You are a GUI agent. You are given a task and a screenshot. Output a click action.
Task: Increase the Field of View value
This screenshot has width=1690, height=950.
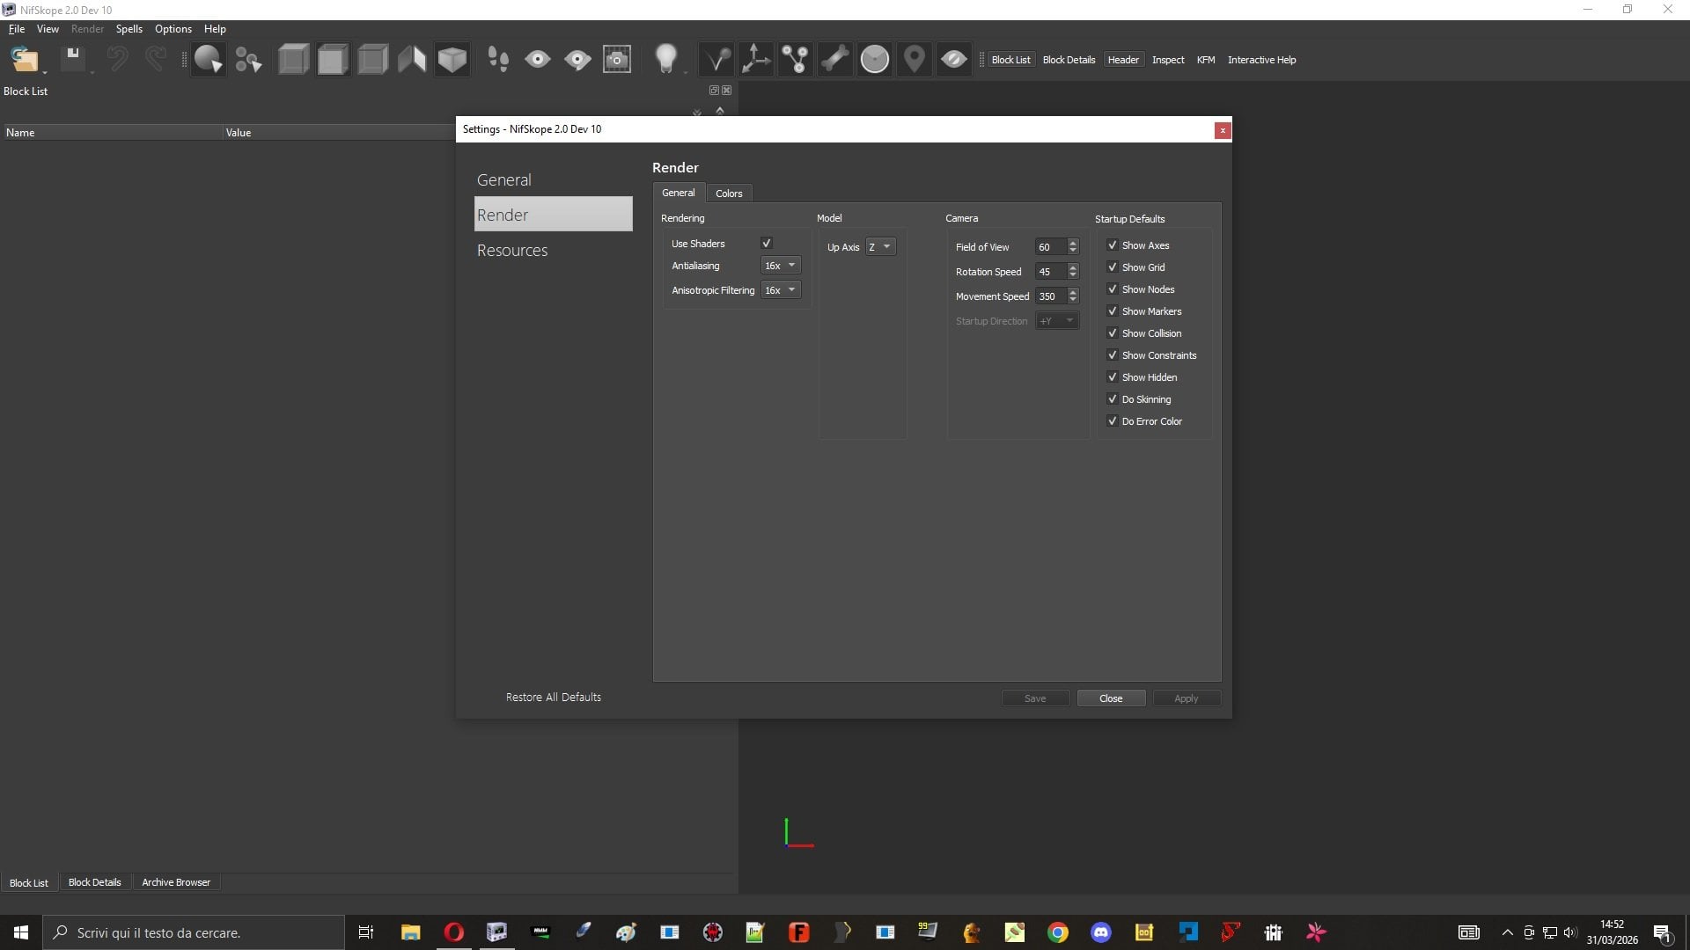coord(1073,244)
